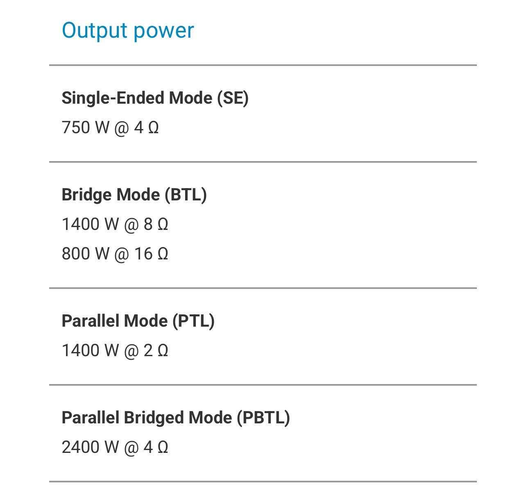Select the Single-Ended Mode heading words

tap(137, 98)
